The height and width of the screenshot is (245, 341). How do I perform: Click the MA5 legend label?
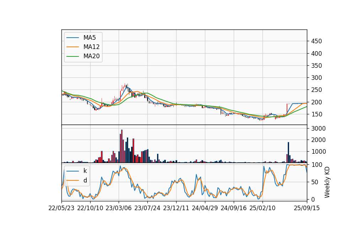(90, 38)
